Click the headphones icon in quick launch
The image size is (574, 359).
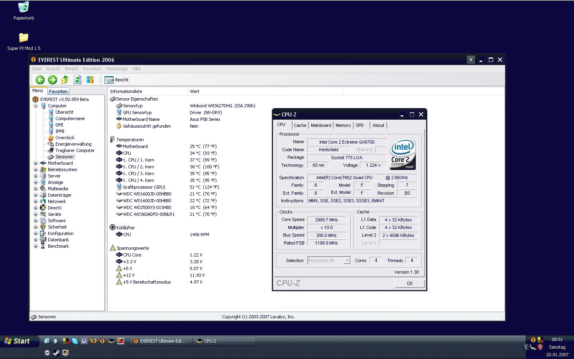pos(84,341)
